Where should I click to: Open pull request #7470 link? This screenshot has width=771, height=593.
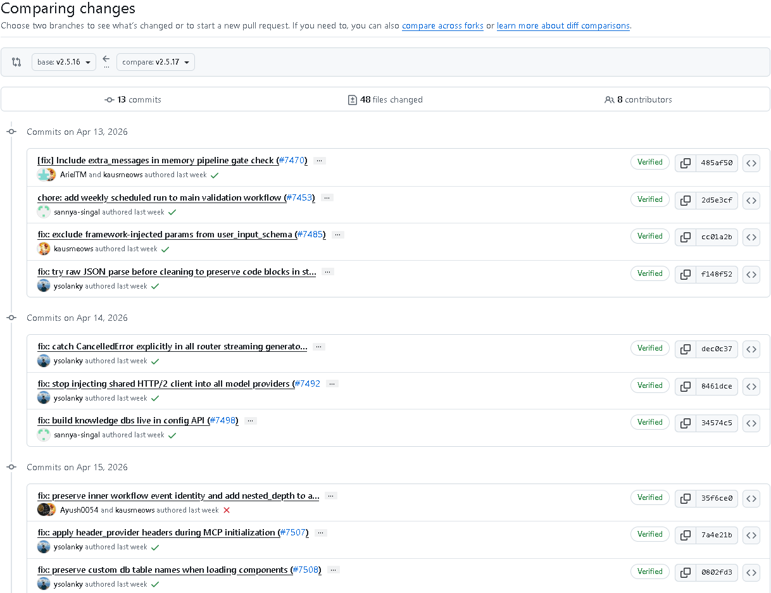(x=292, y=161)
